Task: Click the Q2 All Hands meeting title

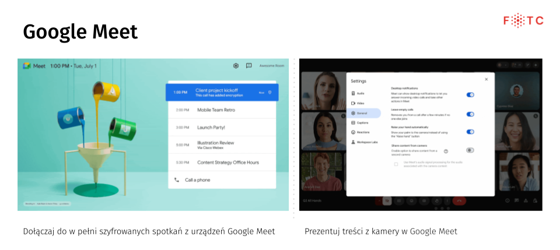Action: click(x=312, y=201)
